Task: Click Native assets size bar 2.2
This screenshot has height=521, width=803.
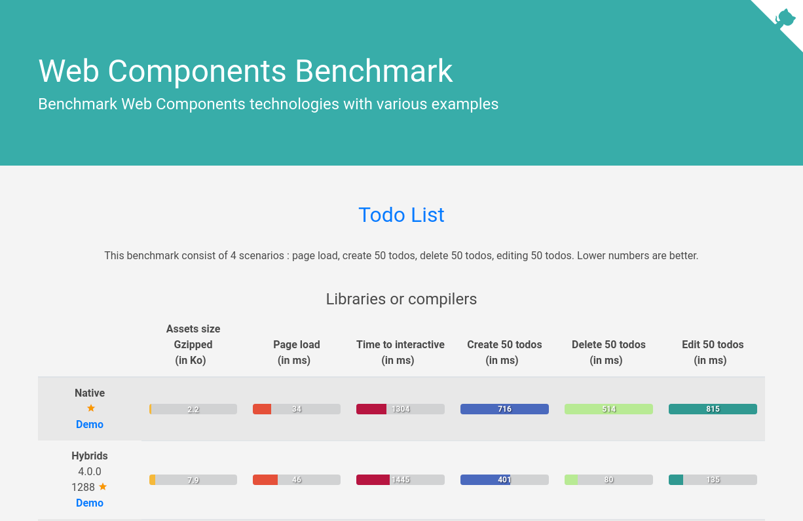Action: tap(193, 409)
